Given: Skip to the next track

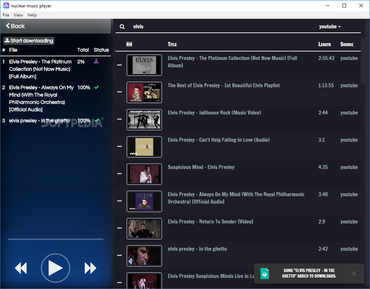Looking at the screenshot, I should tap(90, 268).
